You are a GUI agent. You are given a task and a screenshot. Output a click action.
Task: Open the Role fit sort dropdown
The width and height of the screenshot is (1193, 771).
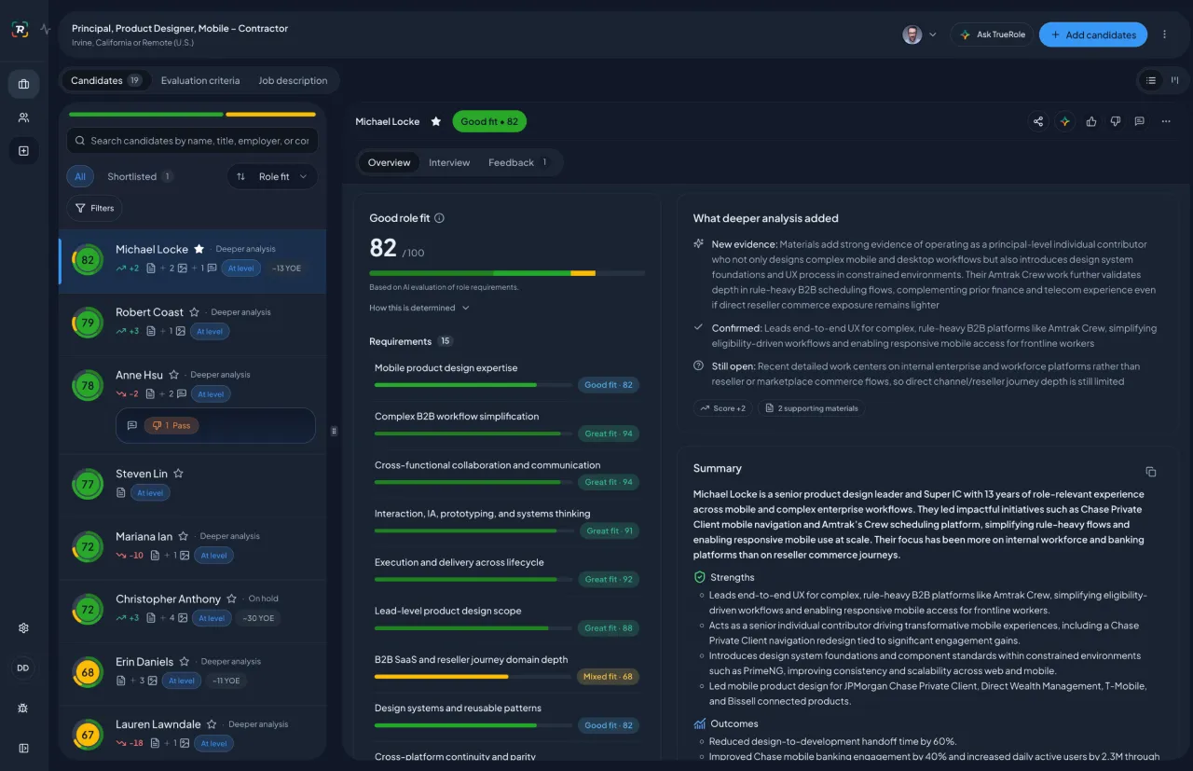(272, 176)
